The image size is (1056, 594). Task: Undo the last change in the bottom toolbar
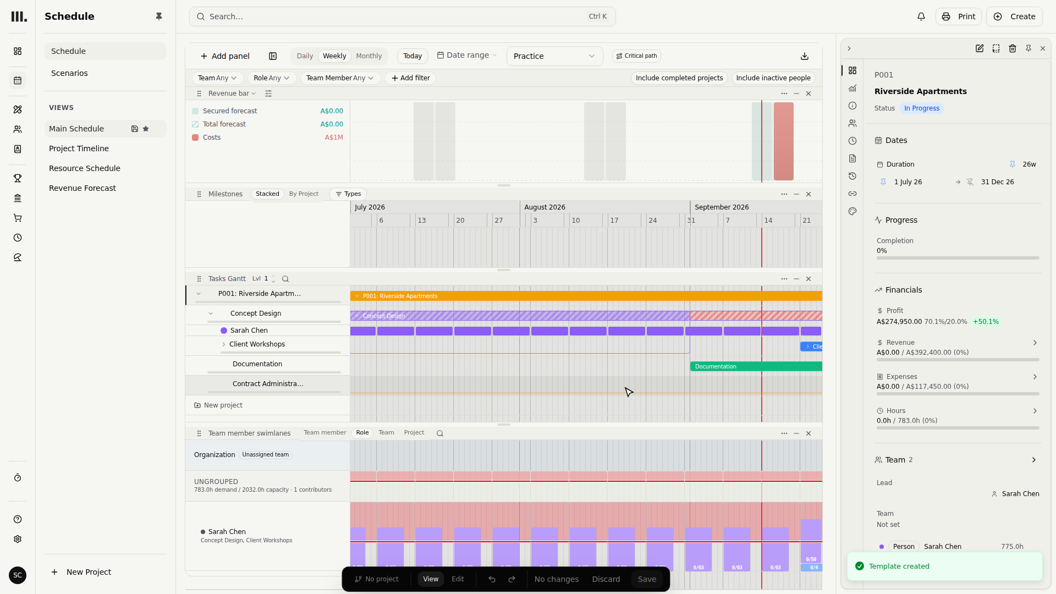[x=492, y=579]
